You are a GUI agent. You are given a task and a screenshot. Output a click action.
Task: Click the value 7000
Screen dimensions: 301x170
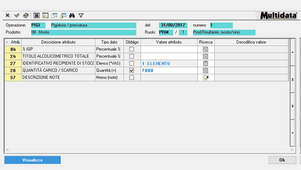click(148, 71)
